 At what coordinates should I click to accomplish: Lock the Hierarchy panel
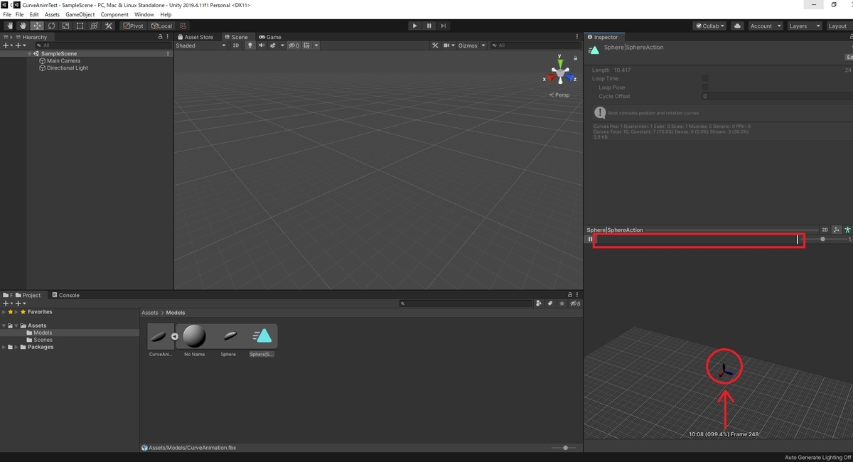(x=161, y=37)
